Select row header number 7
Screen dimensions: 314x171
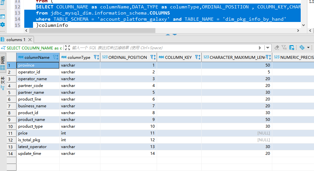pos(11,106)
